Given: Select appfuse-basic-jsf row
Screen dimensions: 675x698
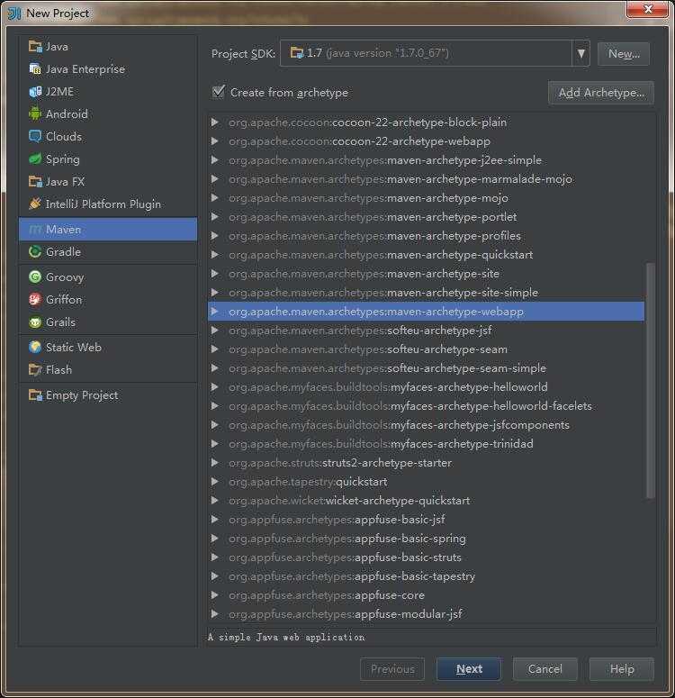Looking at the screenshot, I should pyautogui.click(x=426, y=520).
